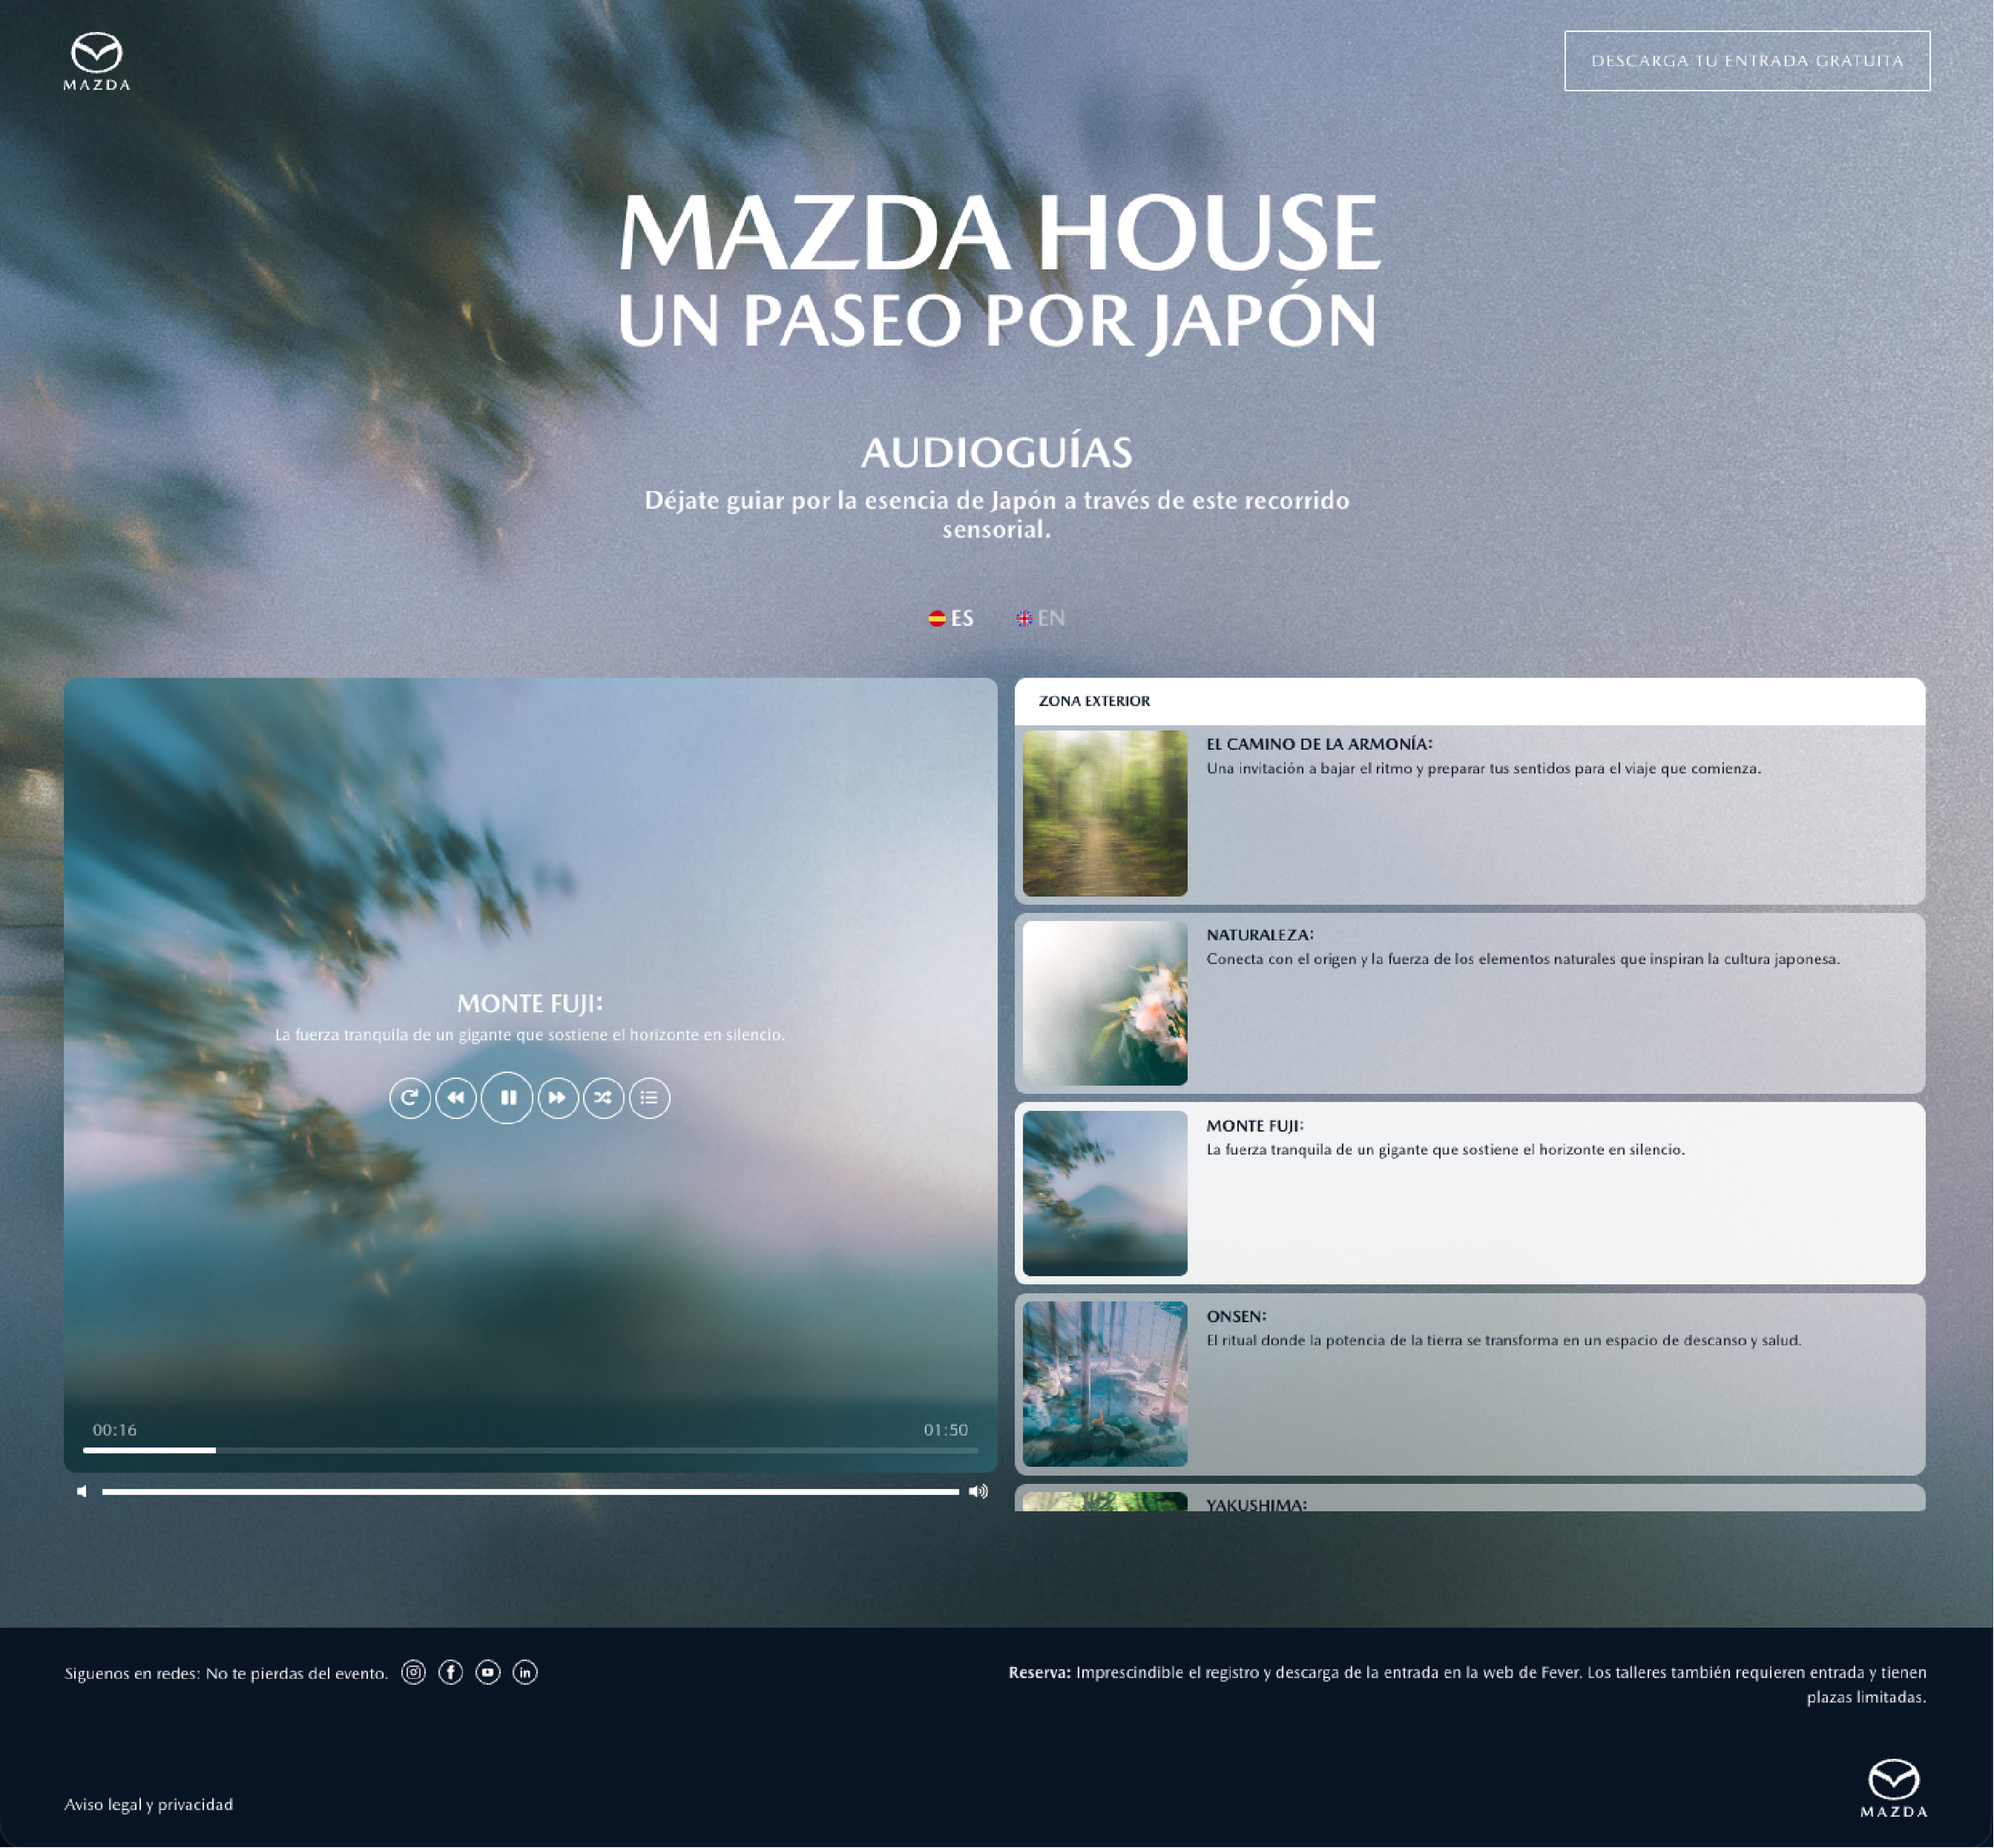Pause the Monte Fuji audio
Image resolution: width=1994 pixels, height=1848 pixels.
507,1098
